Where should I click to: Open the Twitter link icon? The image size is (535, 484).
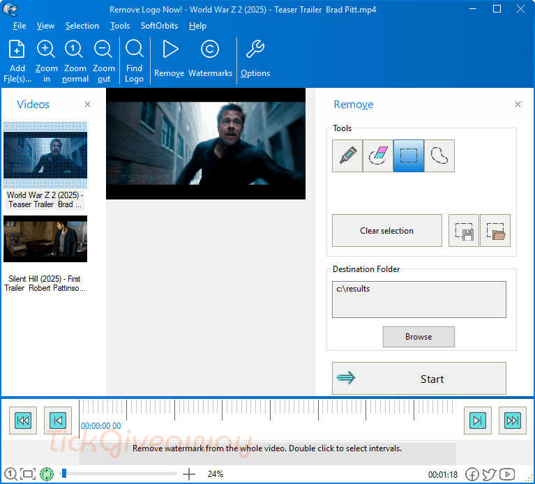pyautogui.click(x=489, y=474)
